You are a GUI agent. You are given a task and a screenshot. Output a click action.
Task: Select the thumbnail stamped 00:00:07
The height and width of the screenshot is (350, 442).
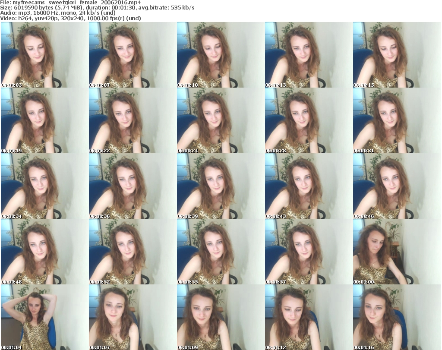[x=133, y=55]
